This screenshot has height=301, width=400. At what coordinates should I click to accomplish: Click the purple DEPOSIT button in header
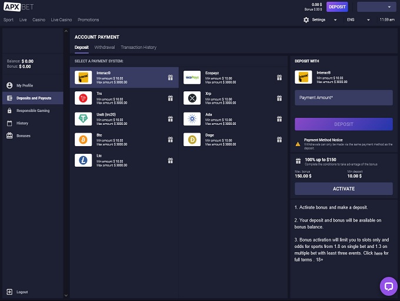337,7
